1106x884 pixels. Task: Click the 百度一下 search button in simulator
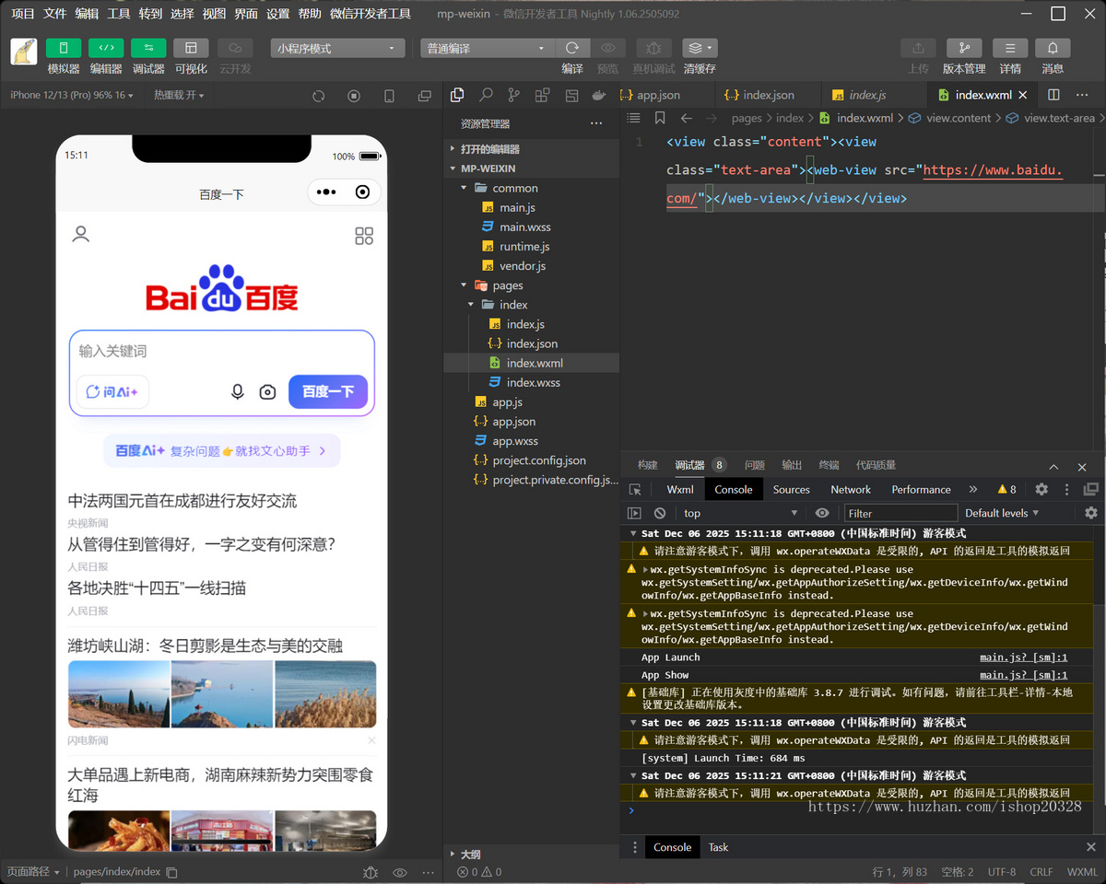click(328, 391)
